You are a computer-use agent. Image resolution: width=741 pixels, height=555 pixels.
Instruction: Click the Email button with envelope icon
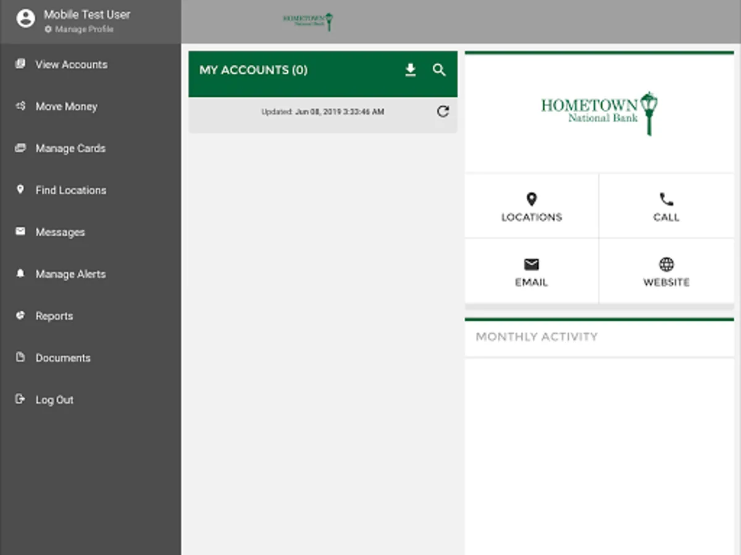(532, 272)
